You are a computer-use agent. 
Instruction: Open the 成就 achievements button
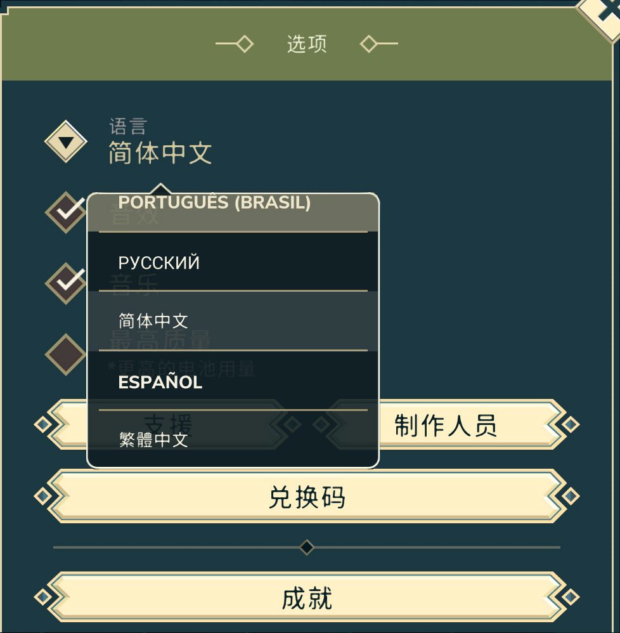(307, 597)
